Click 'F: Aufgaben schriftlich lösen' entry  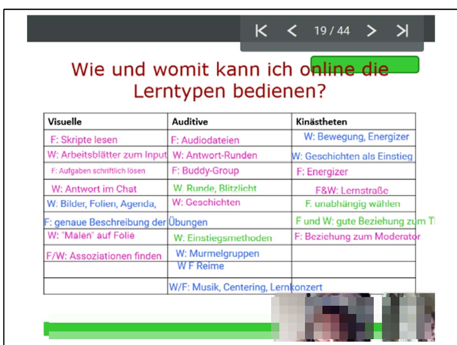[98, 171]
